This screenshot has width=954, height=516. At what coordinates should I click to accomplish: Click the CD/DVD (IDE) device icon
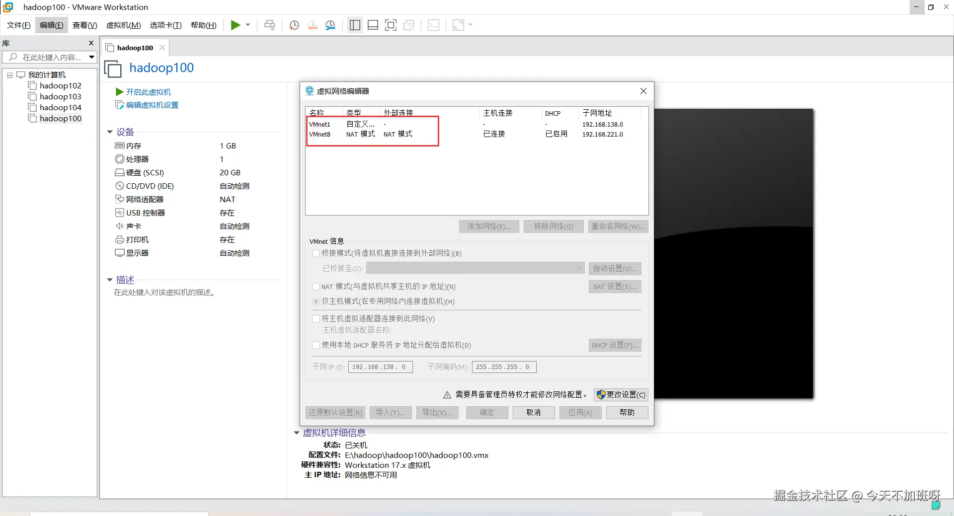tap(119, 186)
